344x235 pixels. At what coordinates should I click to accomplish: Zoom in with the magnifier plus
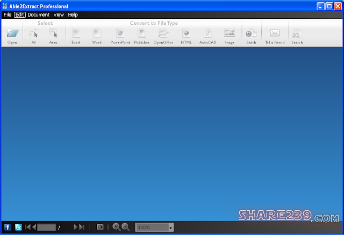117,227
